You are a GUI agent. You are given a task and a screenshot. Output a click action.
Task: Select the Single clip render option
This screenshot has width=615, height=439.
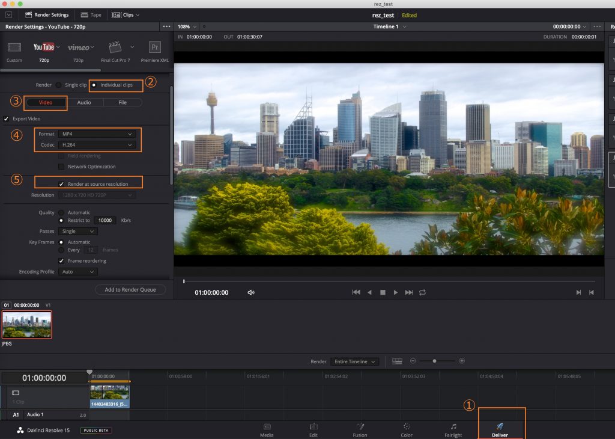click(x=58, y=85)
